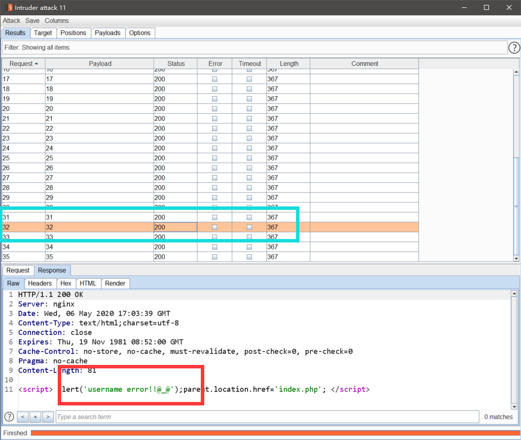The width and height of the screenshot is (521, 440).
Task: Click response pane scroll up arrow
Action: [514, 293]
